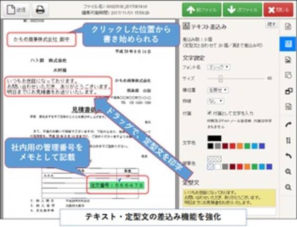Open the 枠線 border dropdown (なし)
The height and width of the screenshot is (227, 297).
[216, 101]
